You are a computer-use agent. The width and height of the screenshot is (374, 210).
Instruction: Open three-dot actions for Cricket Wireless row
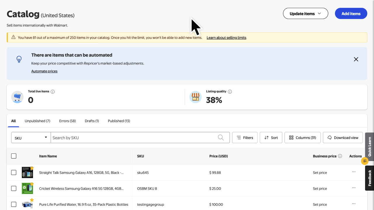(x=354, y=188)
